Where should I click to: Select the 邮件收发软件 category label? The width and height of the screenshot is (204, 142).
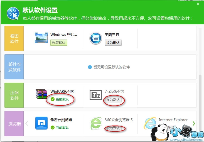click(x=14, y=67)
